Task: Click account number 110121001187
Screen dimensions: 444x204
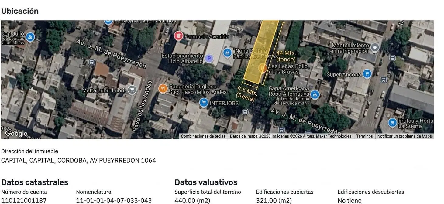Action: click(24, 201)
